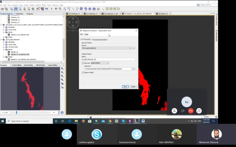
Task: Open Windows Start menu
Action: point(3,121)
